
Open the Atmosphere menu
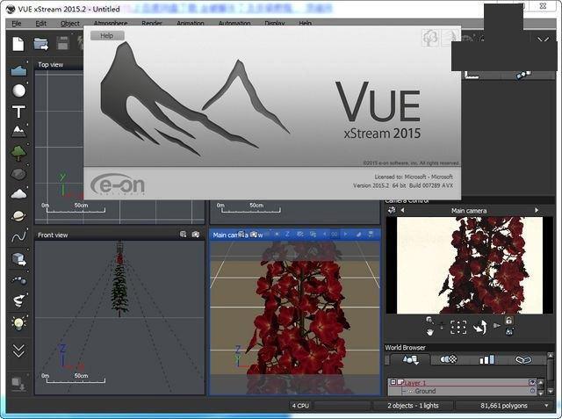click(111, 23)
